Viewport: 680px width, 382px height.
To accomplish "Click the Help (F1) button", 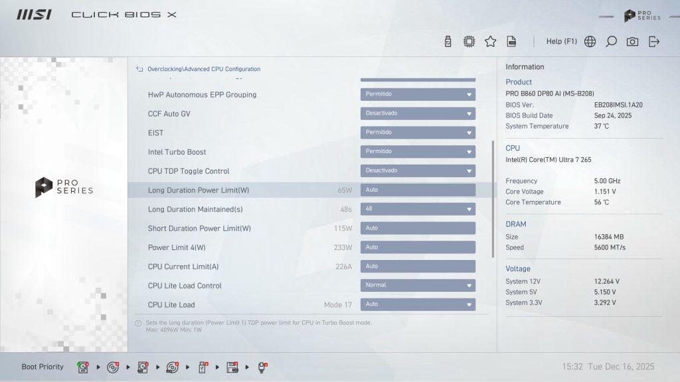I will pyautogui.click(x=562, y=42).
